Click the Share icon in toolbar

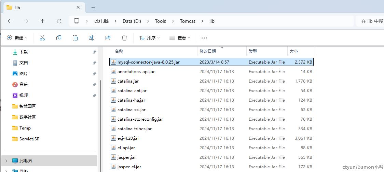[x=108, y=38]
